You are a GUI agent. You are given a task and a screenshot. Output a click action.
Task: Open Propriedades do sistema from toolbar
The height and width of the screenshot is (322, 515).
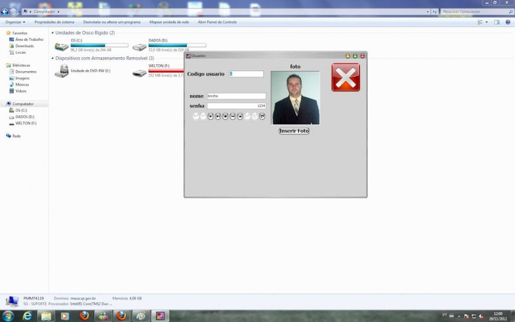pos(54,22)
